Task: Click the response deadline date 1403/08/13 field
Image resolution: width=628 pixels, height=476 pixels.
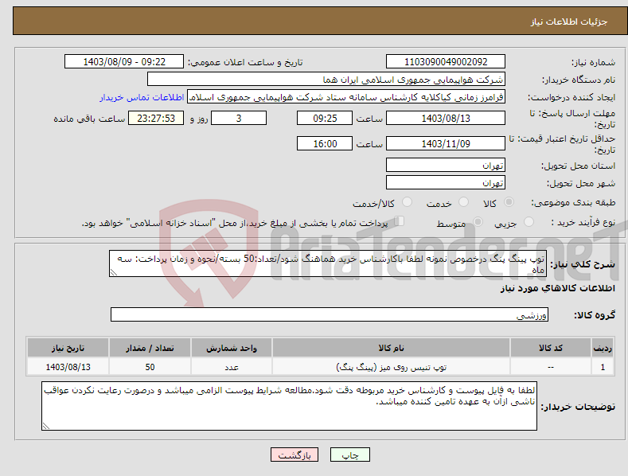Action: point(446,118)
